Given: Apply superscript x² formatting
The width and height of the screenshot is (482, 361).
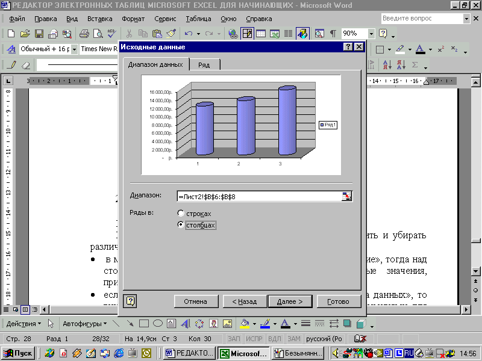Looking at the screenshot, I should pos(441,49).
